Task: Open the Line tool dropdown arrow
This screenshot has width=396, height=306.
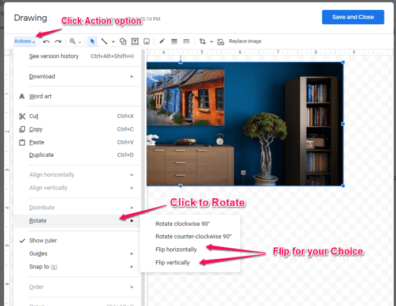Action: 113,41
